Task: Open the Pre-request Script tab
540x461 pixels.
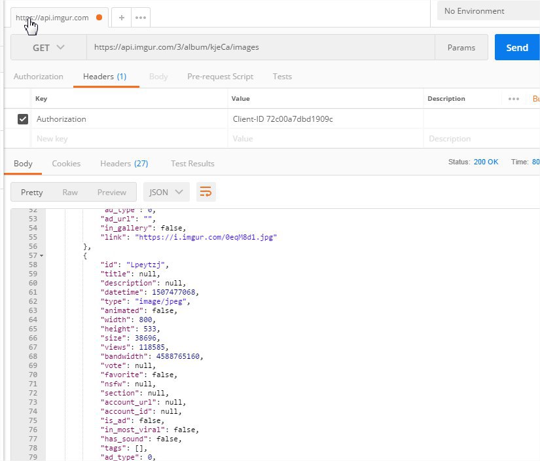Action: pos(220,77)
